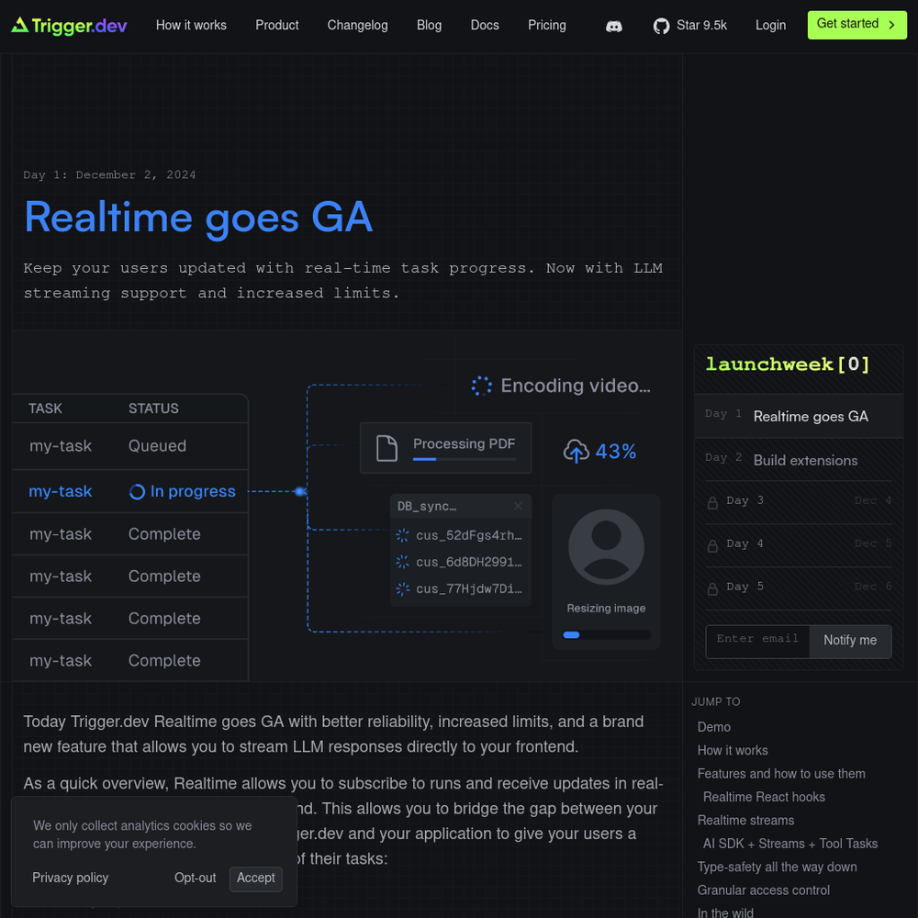This screenshot has width=918, height=918.
Task: Click the Day 5 lock icon
Action: coord(712,589)
